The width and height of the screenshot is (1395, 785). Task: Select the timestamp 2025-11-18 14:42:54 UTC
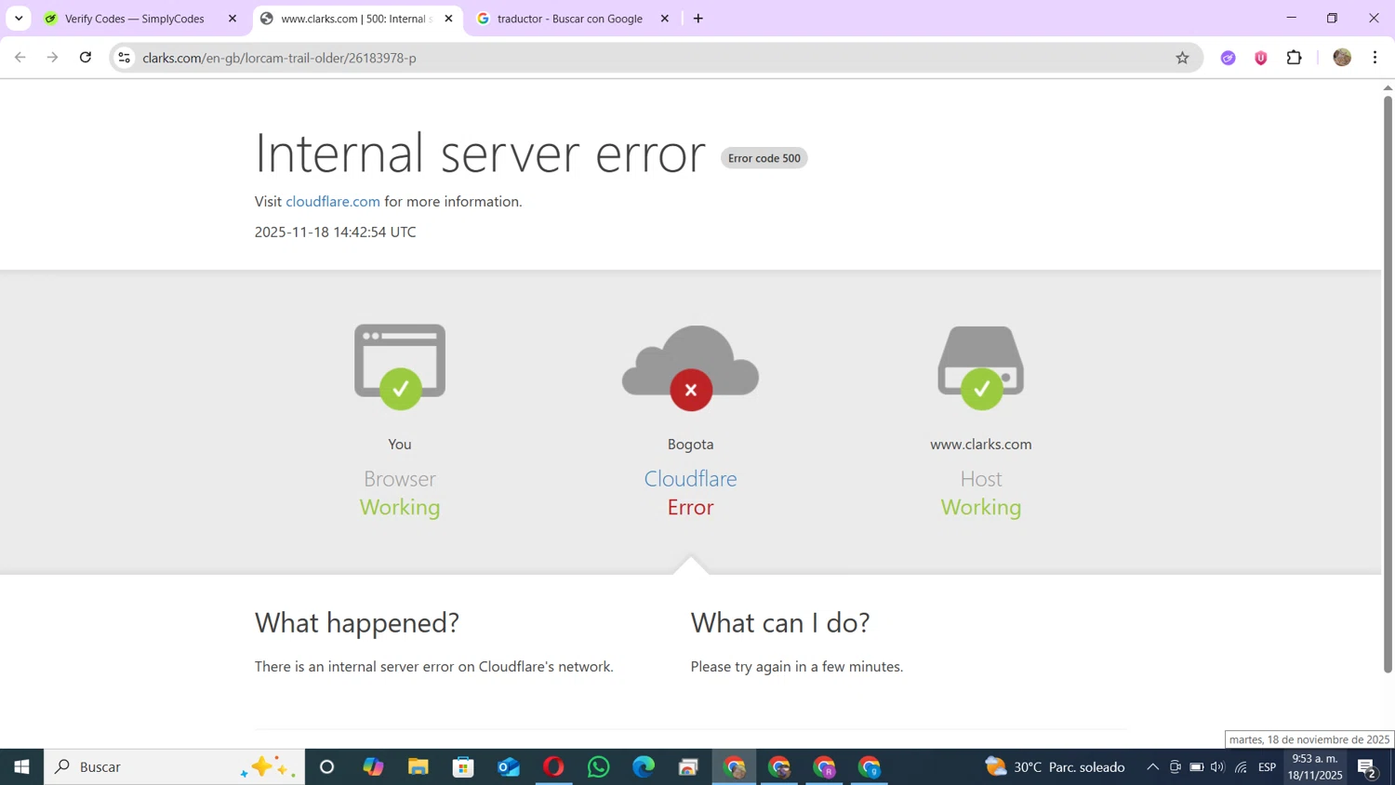[x=336, y=233]
